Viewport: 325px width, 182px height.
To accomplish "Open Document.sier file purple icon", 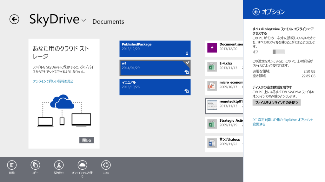I will click(x=212, y=48).
